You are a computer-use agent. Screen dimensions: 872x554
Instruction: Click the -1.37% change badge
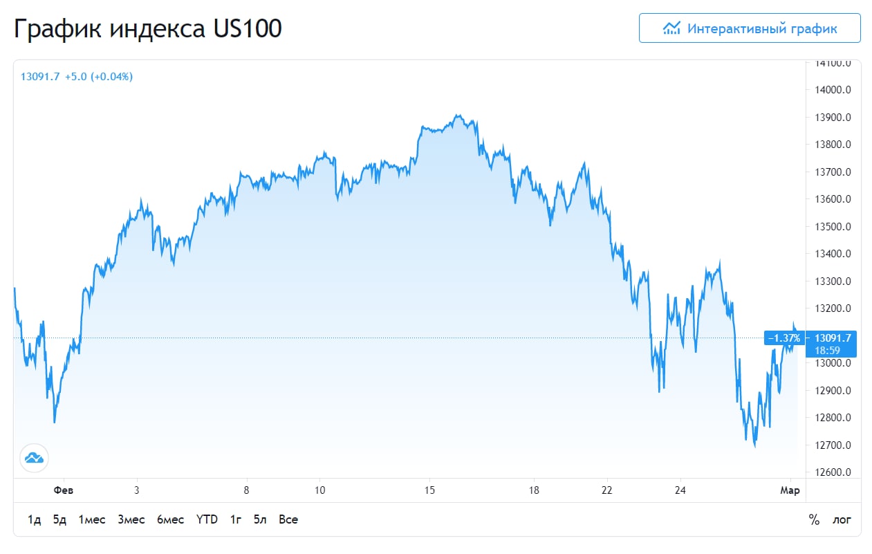(783, 338)
